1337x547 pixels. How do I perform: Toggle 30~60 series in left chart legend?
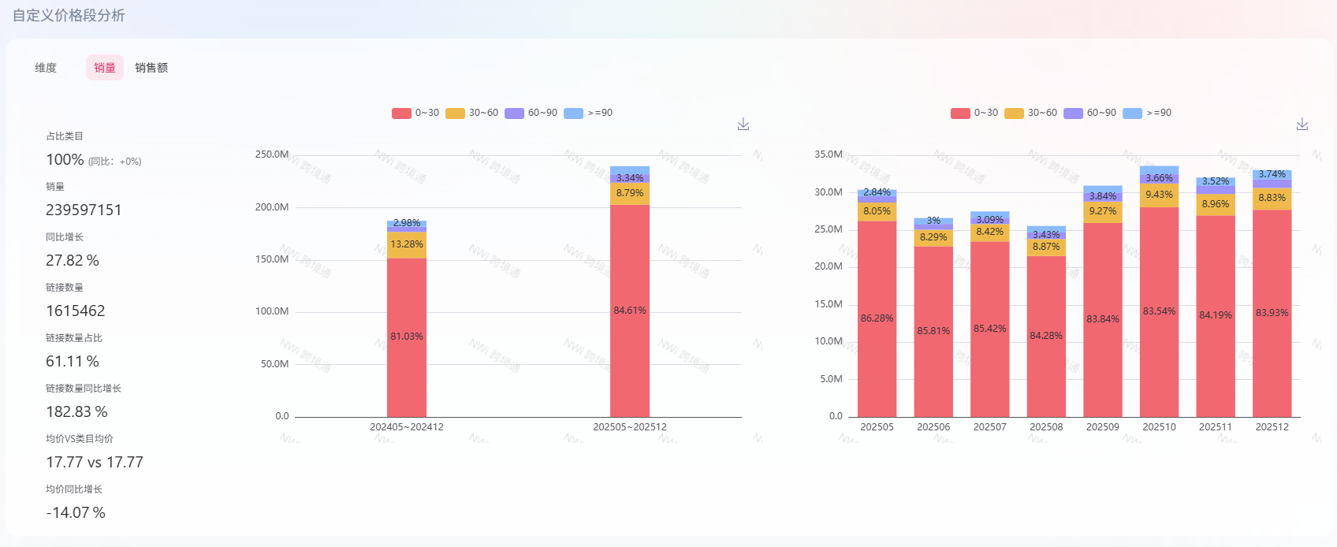tap(471, 113)
